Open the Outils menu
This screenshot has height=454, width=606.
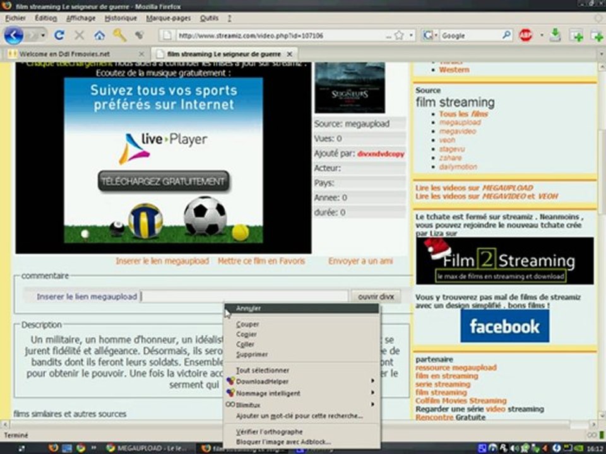coord(209,18)
